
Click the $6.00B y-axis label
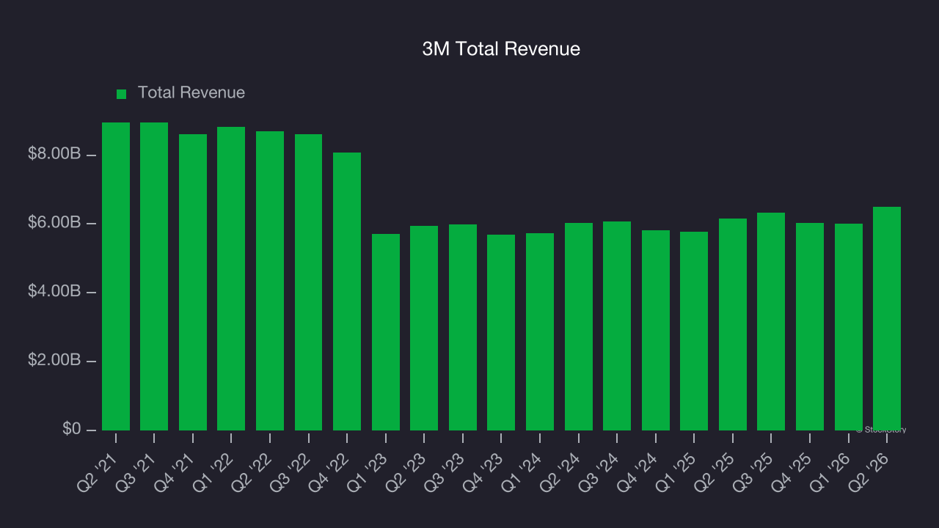pos(54,222)
